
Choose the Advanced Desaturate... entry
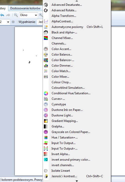(77, 5)
